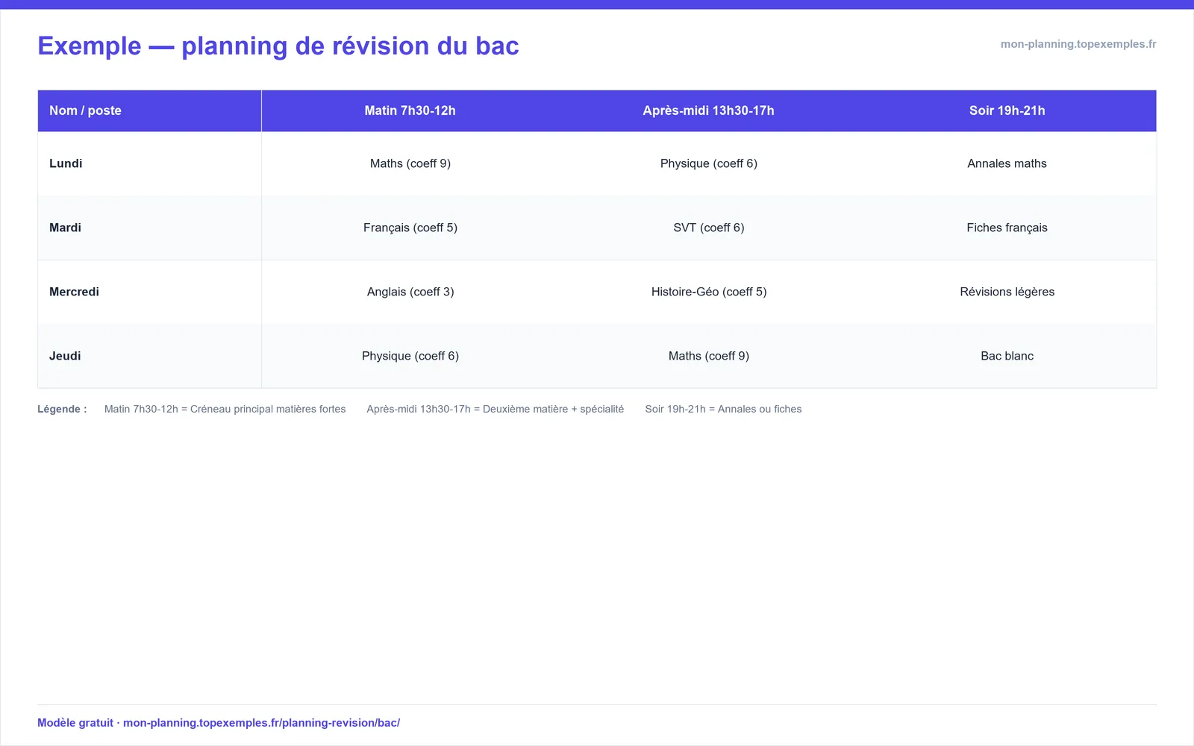Image resolution: width=1194 pixels, height=746 pixels.
Task: Click legend entry 'Après-midi 13h30-17h = Deuxième matière + spécialité'
Action: click(x=495, y=409)
